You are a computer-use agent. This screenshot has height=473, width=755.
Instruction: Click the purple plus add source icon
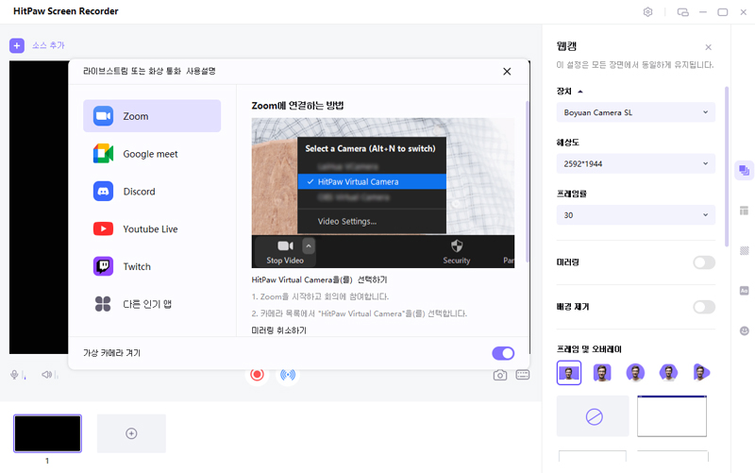[x=17, y=45]
